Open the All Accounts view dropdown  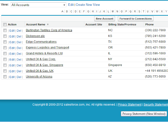click(38, 5)
